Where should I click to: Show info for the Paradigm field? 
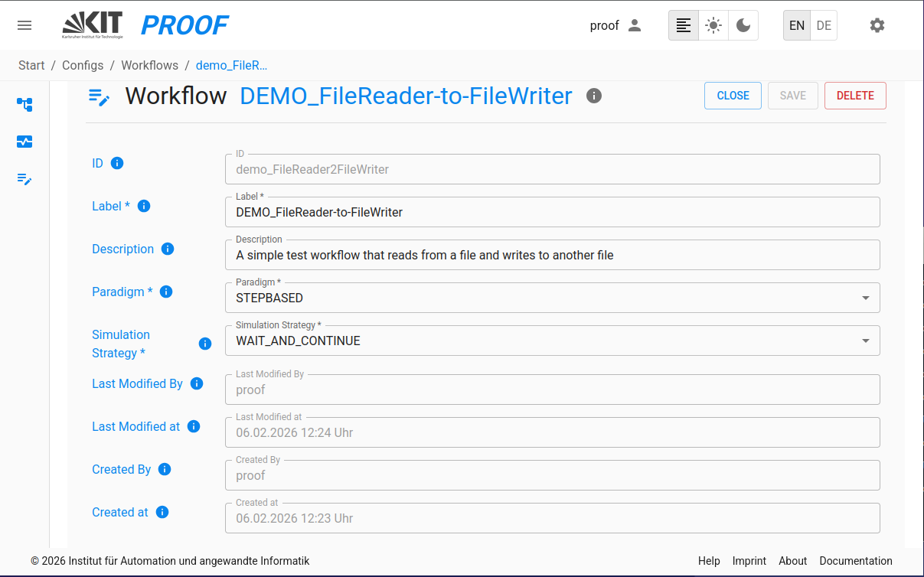[166, 292]
